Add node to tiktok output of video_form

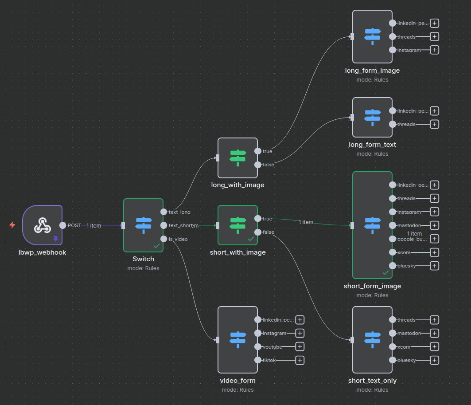tap(300, 360)
